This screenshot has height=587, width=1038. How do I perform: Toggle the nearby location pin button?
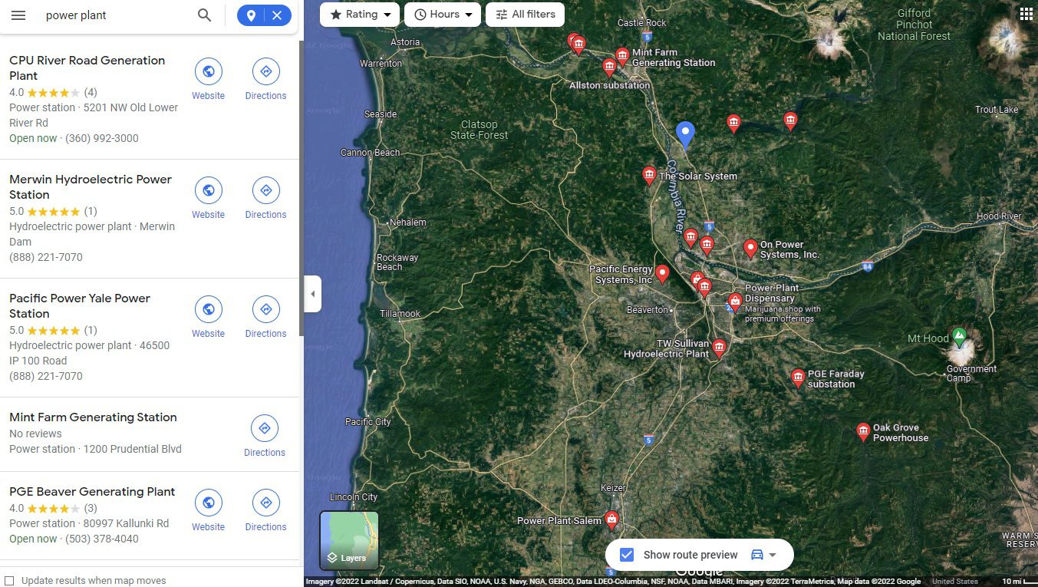tap(251, 15)
